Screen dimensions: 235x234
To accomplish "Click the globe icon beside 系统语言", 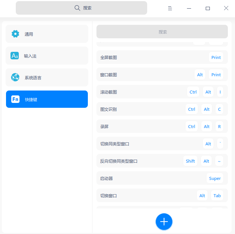I will point(15,77).
